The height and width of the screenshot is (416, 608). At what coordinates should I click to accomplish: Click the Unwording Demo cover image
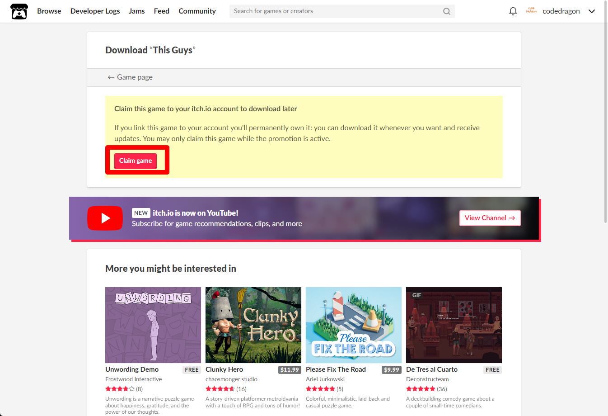pos(153,325)
